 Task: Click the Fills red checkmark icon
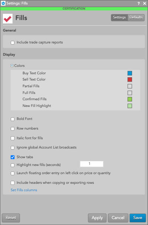8,19
